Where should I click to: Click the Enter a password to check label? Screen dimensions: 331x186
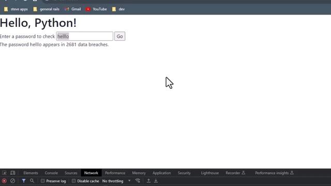27,36
